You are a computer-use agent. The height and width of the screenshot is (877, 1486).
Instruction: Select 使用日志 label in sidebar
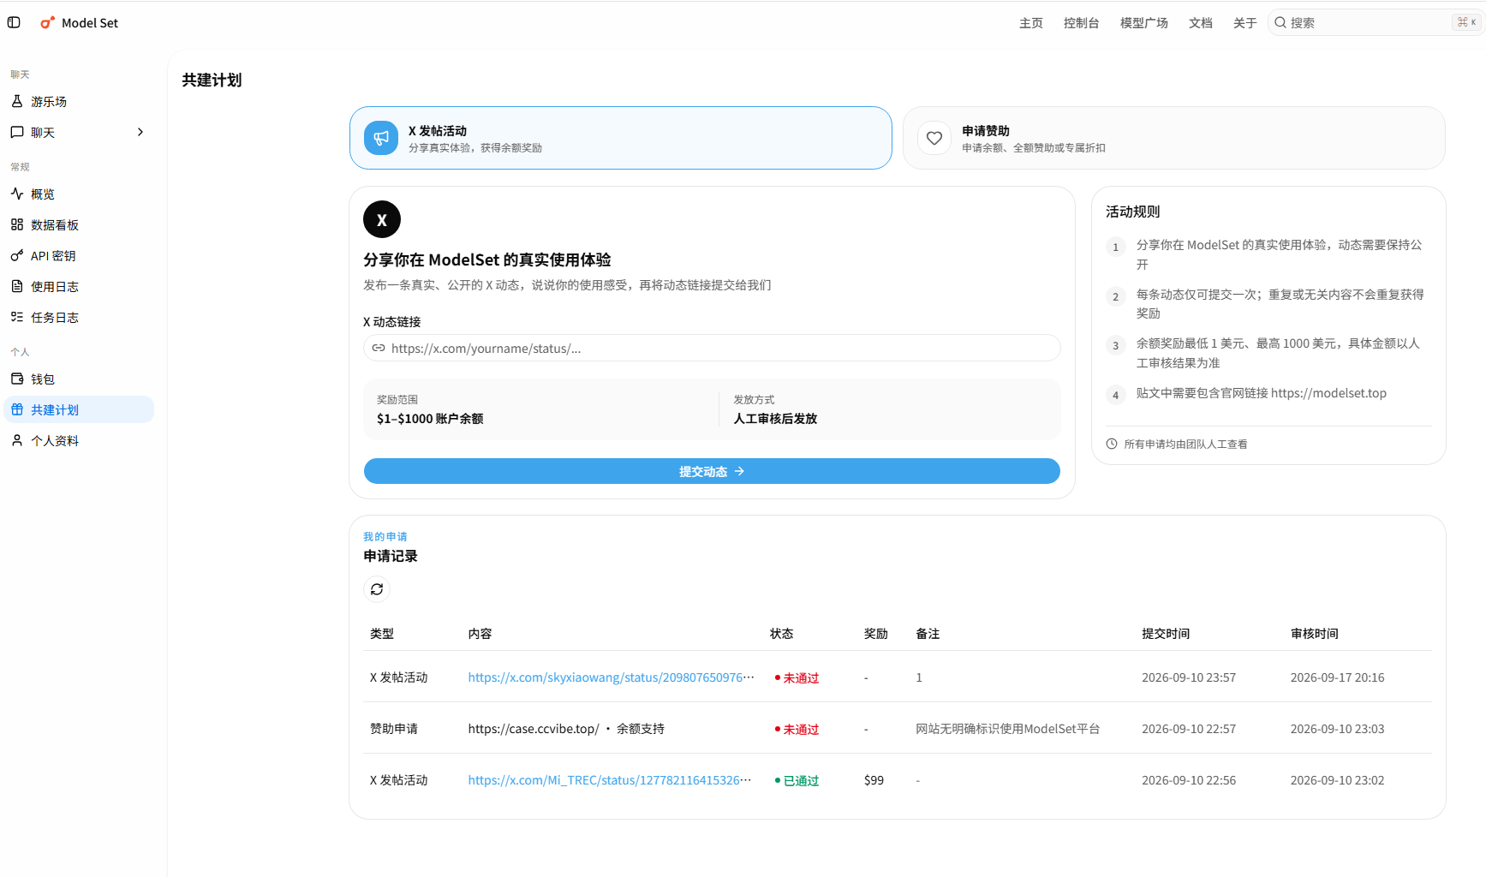tap(55, 286)
